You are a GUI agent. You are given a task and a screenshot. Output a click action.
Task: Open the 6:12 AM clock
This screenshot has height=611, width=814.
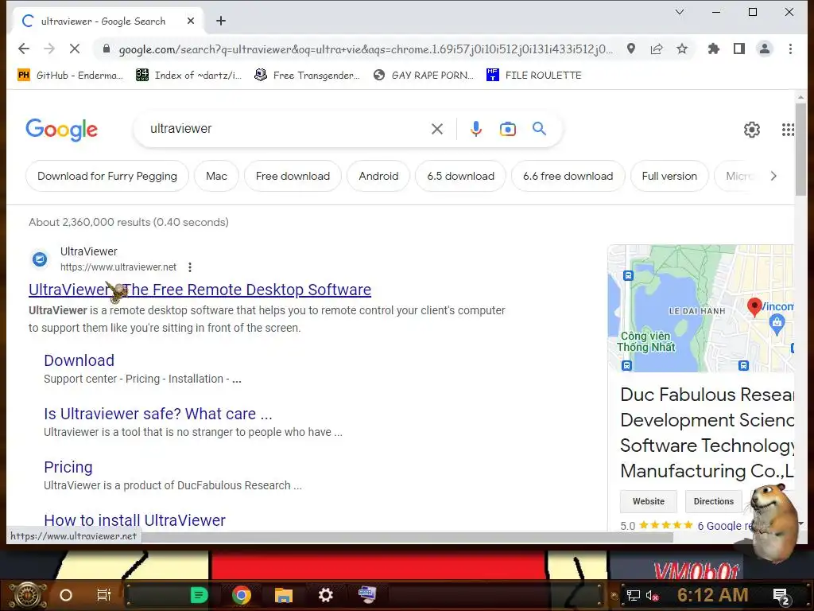point(713,595)
